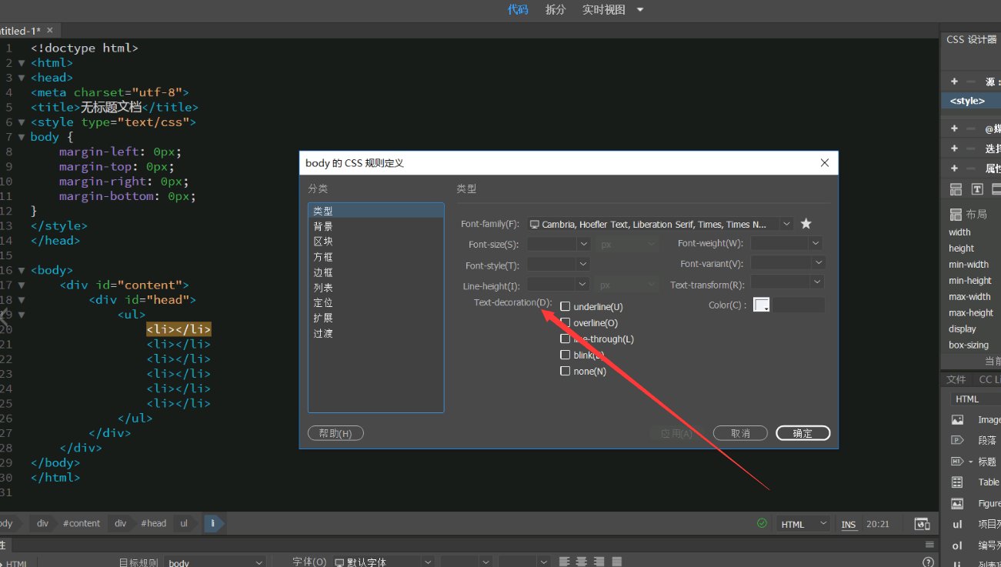
Task: Select #content in the tag selector
Action: click(x=82, y=523)
